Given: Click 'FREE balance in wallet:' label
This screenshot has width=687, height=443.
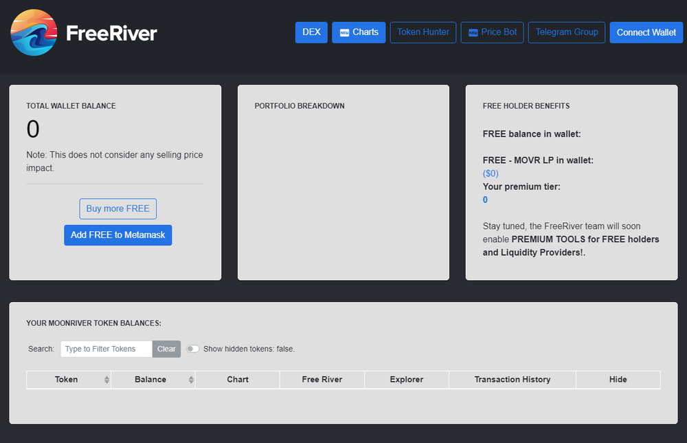Looking at the screenshot, I should coord(532,134).
